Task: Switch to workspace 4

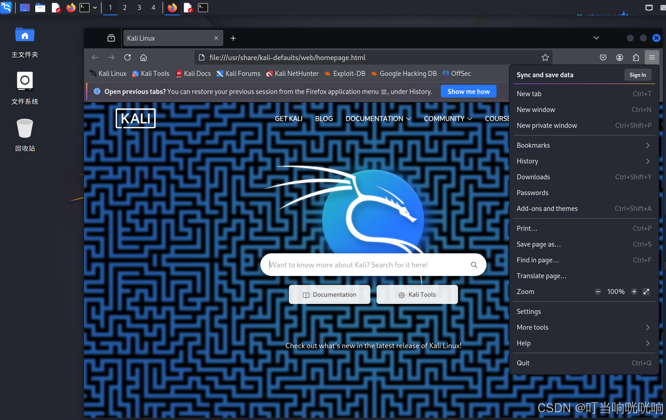Action: [153, 8]
